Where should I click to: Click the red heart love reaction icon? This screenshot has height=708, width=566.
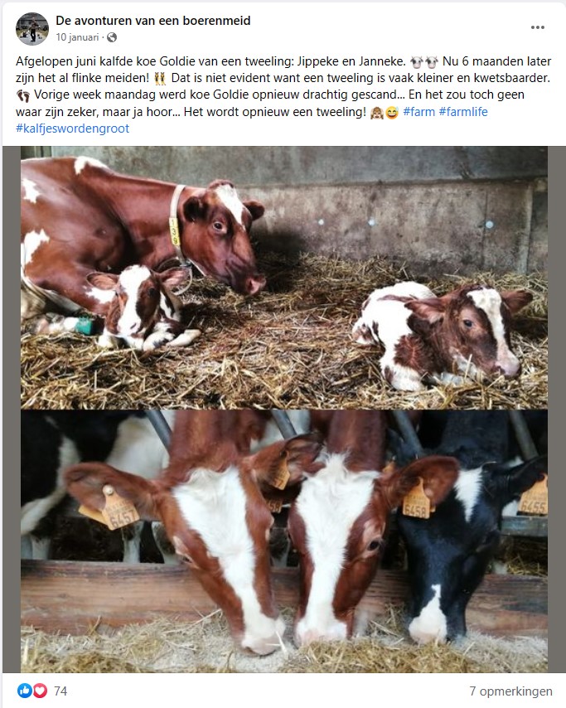pyautogui.click(x=40, y=691)
